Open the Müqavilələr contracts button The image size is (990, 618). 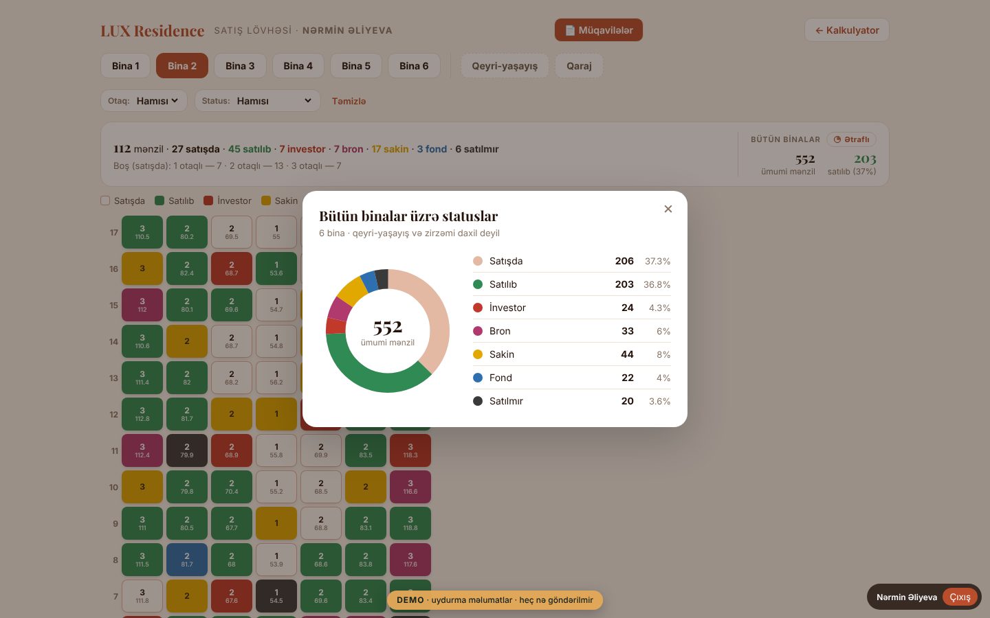[599, 30]
